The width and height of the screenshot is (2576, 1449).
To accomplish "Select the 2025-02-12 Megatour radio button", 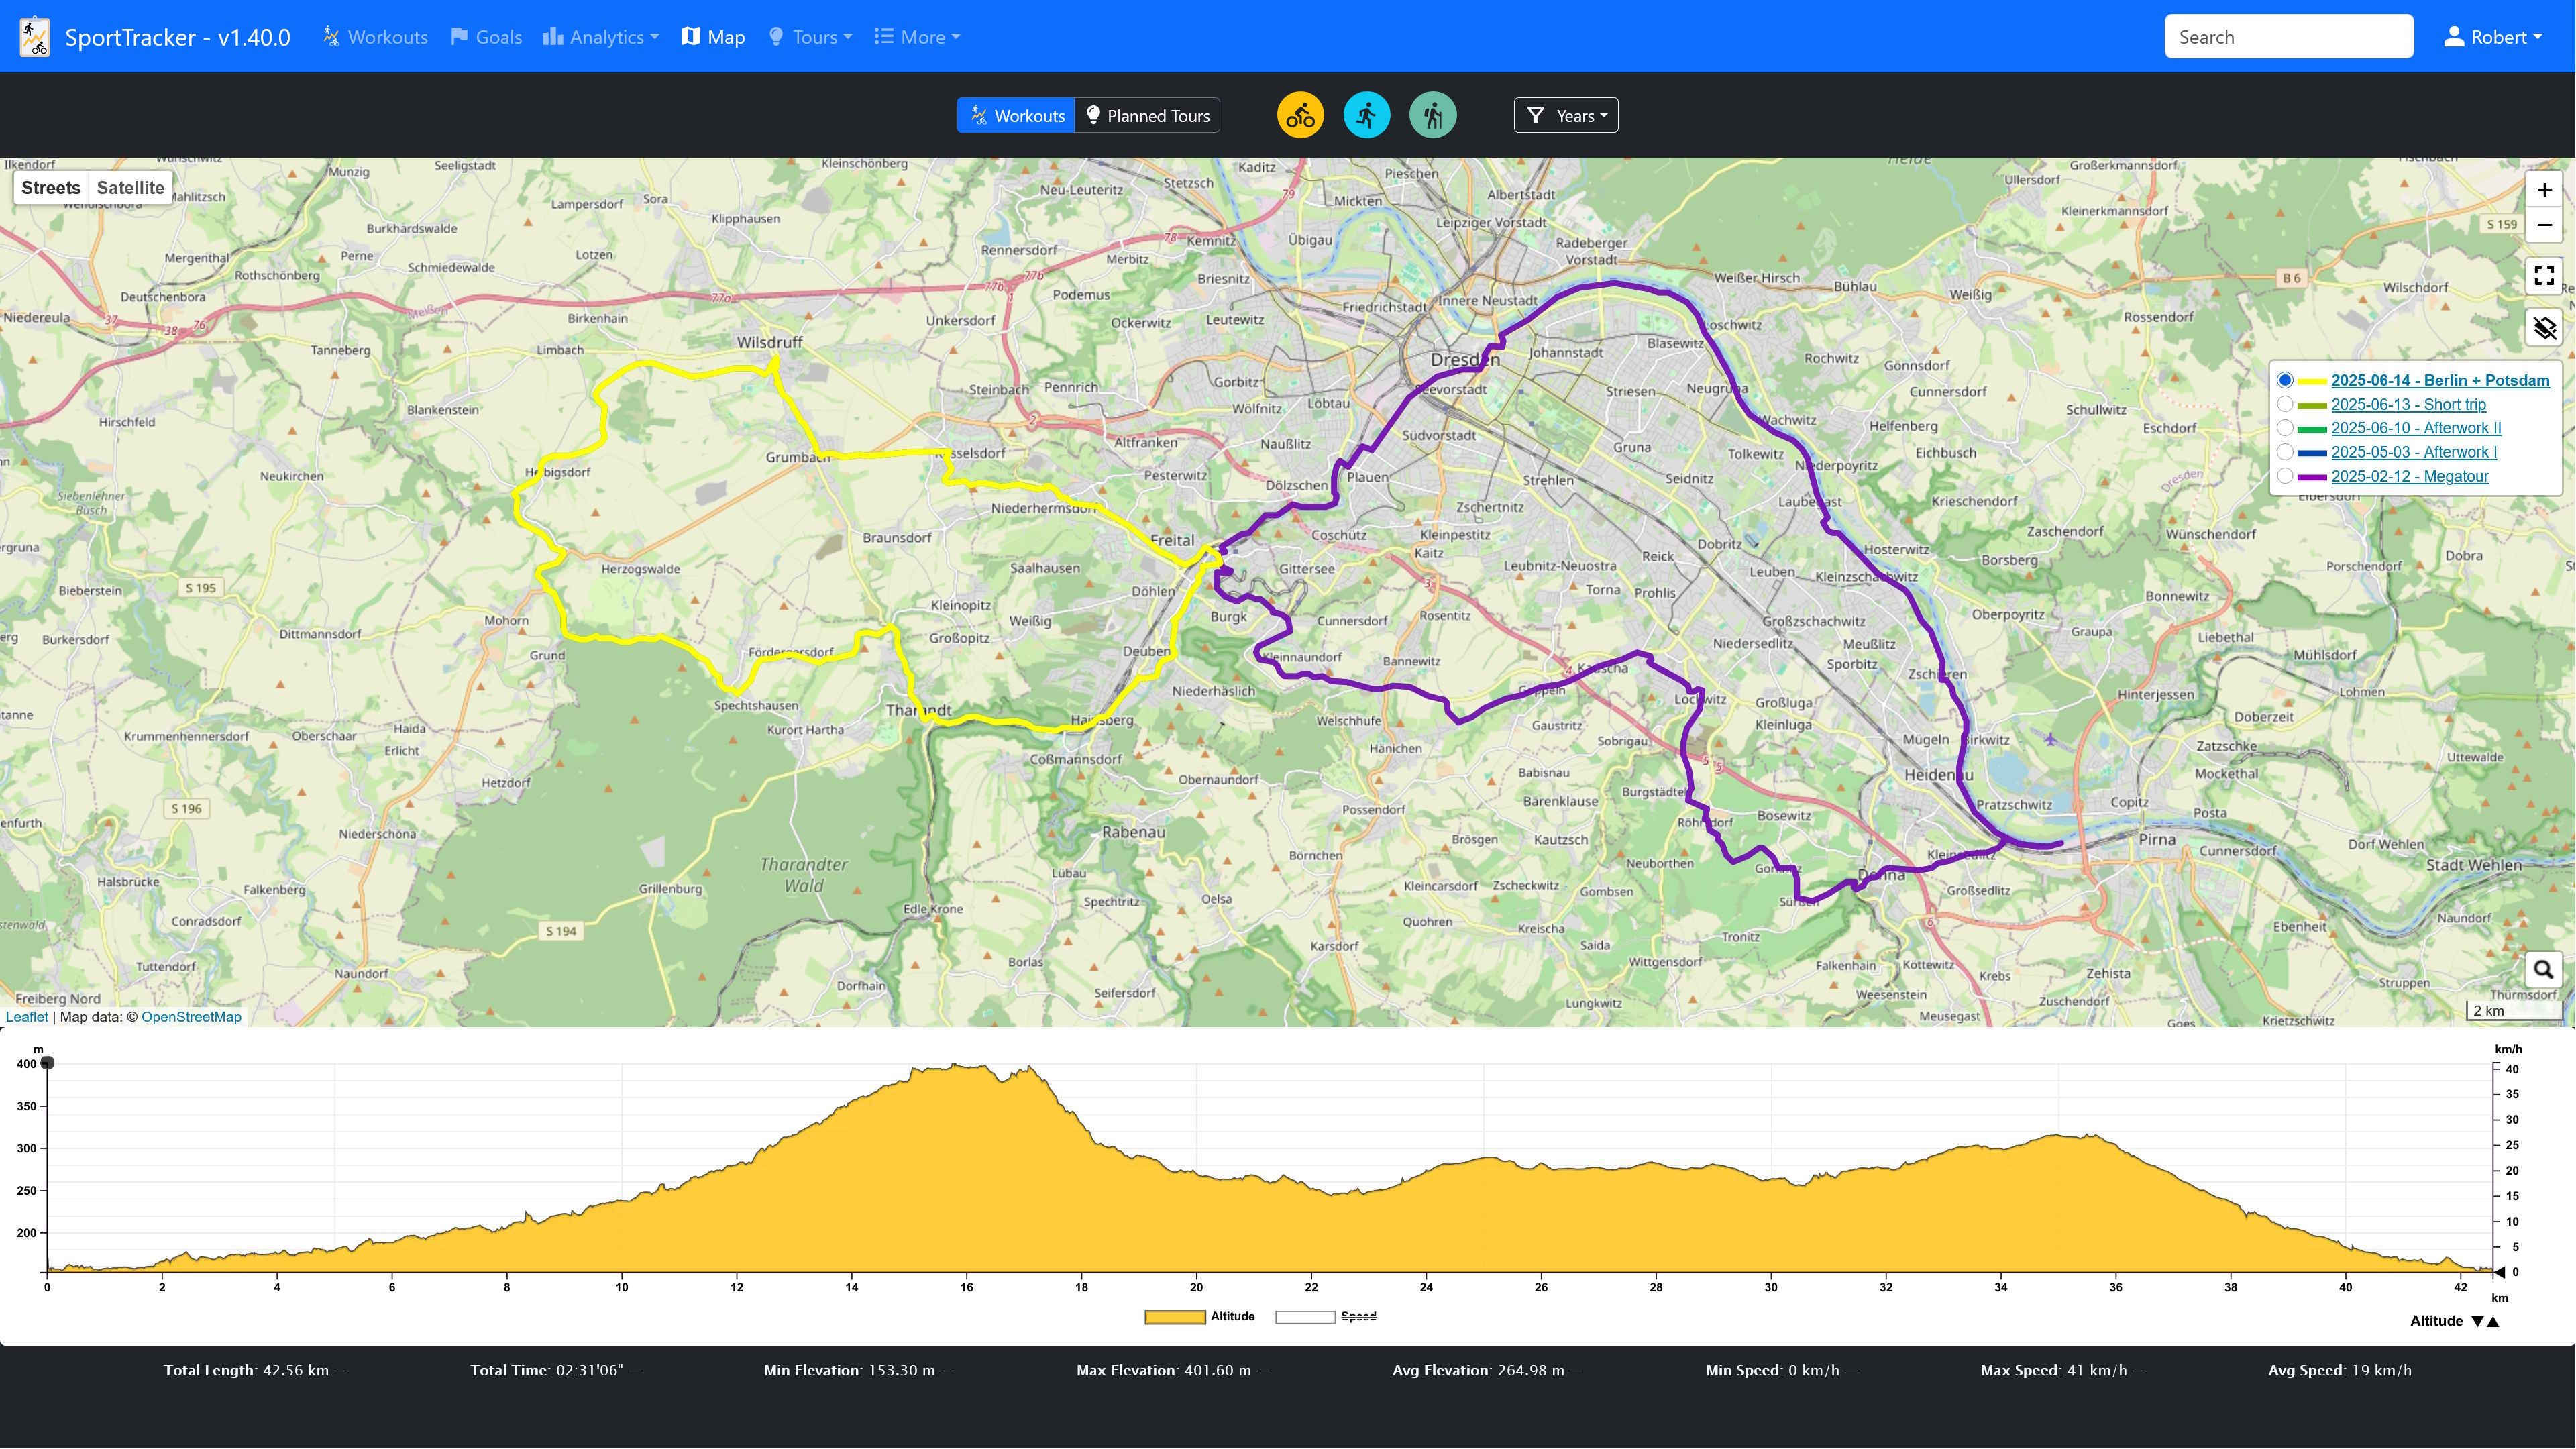I will (2285, 476).
